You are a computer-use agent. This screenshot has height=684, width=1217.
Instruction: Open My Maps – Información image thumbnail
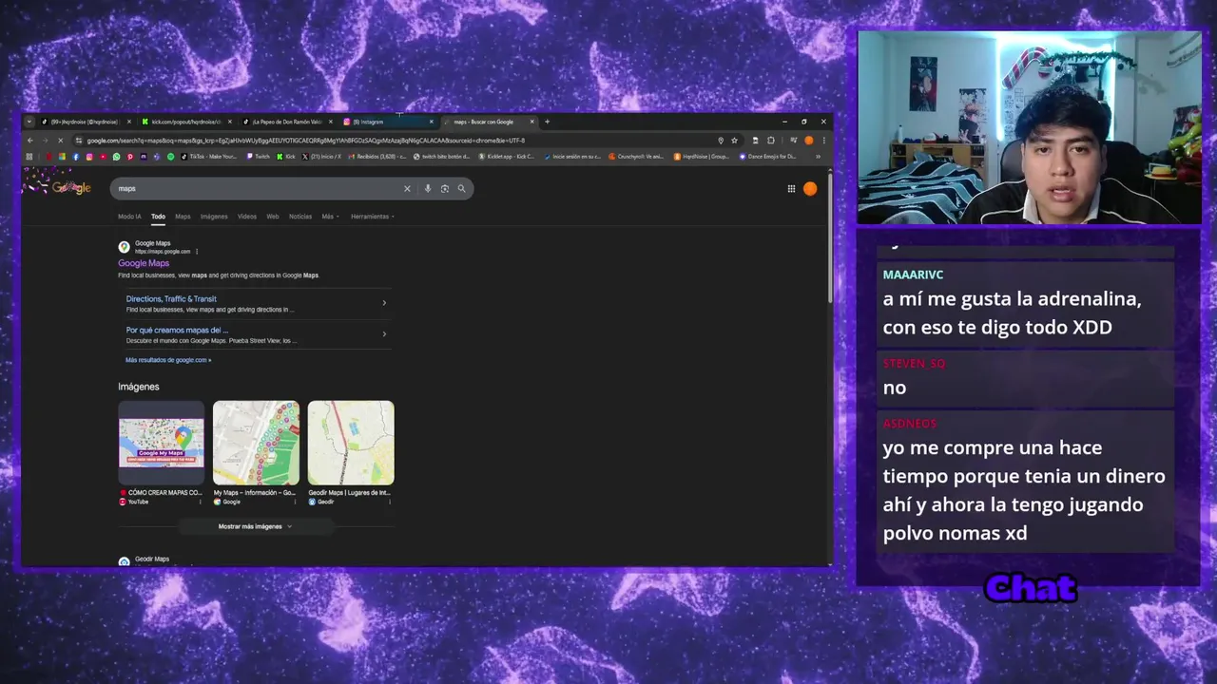pyautogui.click(x=256, y=443)
